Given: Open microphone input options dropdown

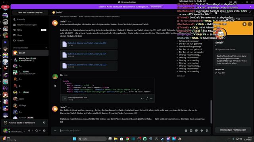Looking at the screenshot, I should [32, 131].
